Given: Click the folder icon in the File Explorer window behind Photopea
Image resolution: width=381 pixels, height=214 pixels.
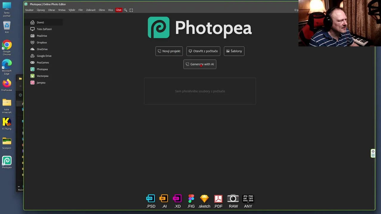Looking at the screenshot, I should coord(20,79).
